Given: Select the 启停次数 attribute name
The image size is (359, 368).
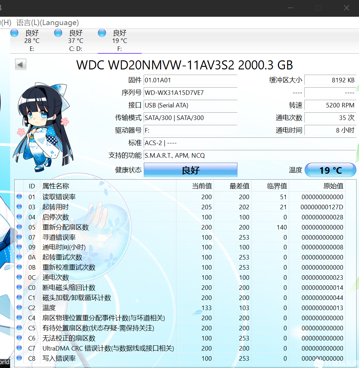Looking at the screenshot, I should click(x=55, y=217).
